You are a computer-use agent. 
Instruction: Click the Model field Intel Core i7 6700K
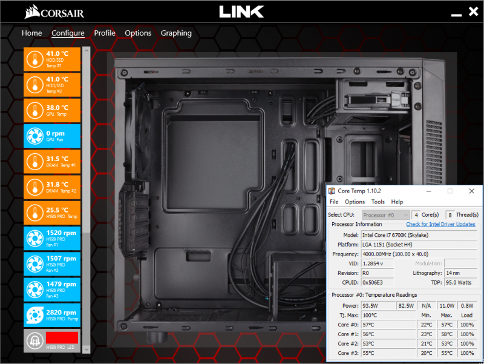(x=419, y=235)
